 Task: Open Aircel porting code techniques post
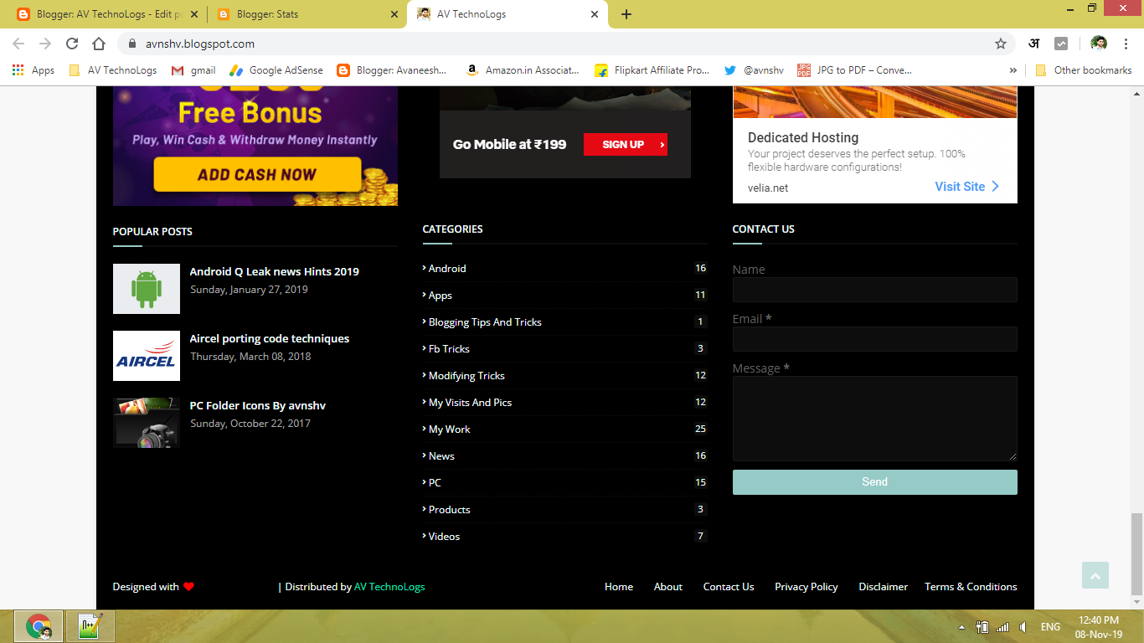(x=270, y=338)
